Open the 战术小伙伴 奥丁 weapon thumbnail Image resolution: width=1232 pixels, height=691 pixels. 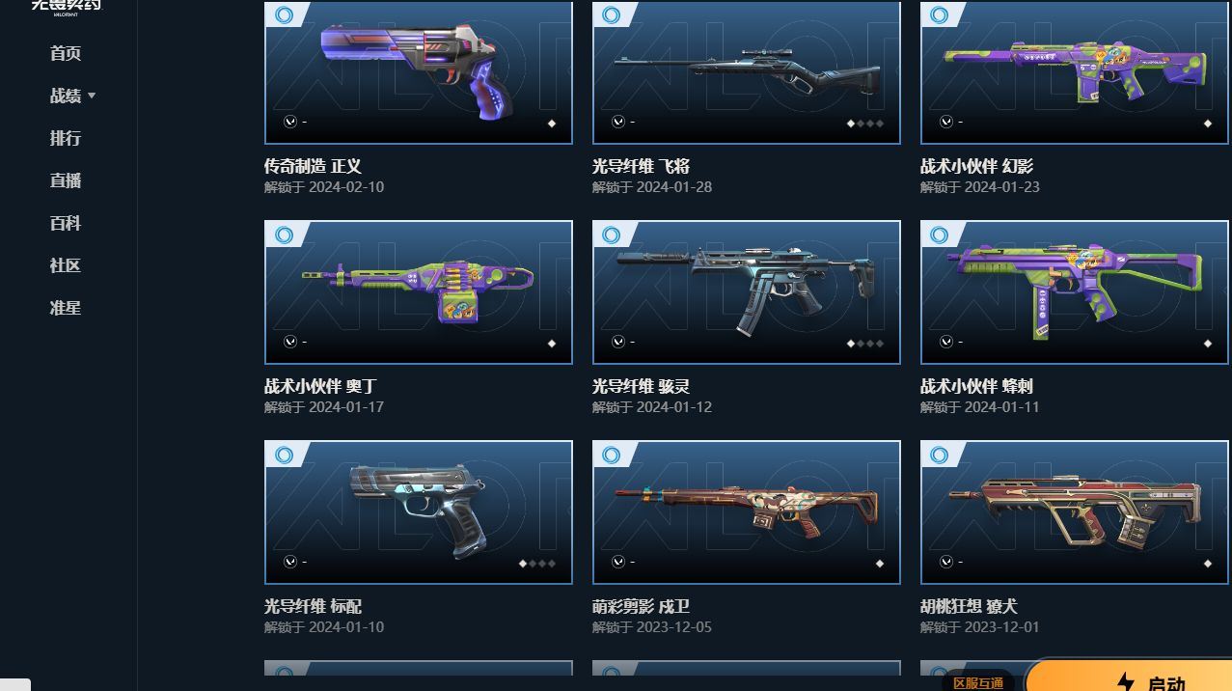(x=419, y=292)
